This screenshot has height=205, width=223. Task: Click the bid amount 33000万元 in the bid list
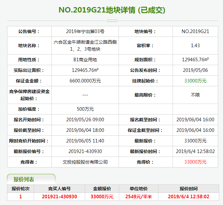pyautogui.click(x=102, y=197)
